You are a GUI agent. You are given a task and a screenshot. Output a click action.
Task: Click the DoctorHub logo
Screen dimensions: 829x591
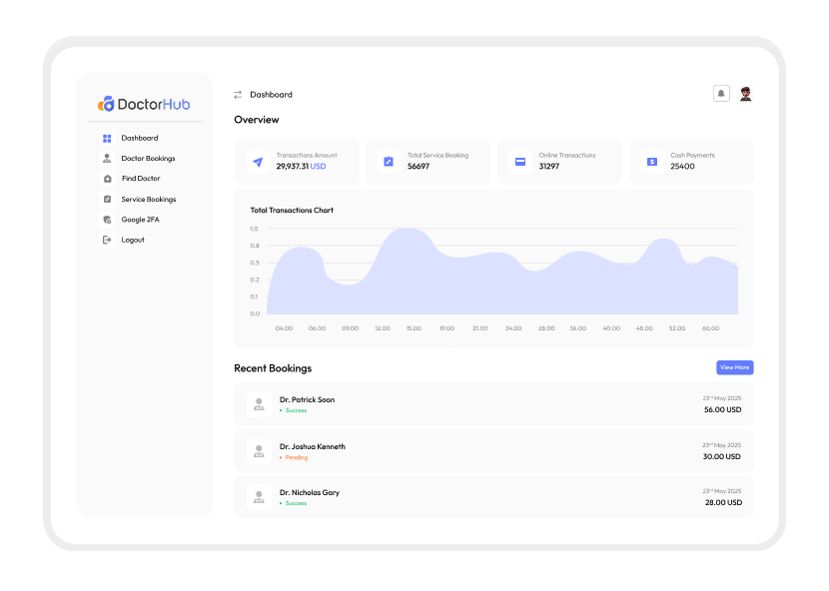[144, 104]
